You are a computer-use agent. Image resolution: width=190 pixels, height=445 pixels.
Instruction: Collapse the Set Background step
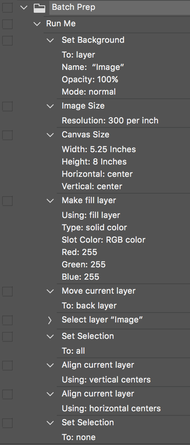50,40
